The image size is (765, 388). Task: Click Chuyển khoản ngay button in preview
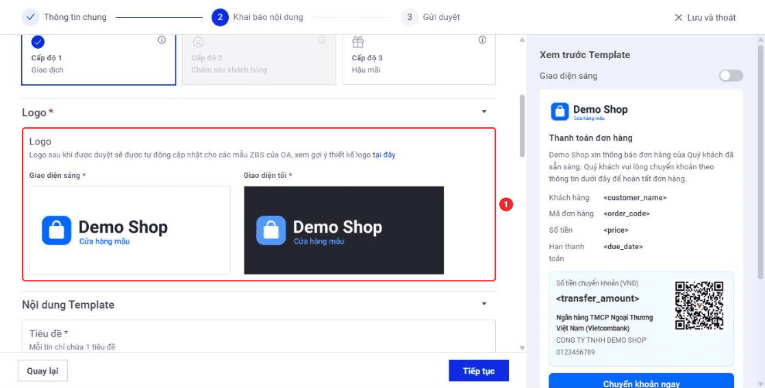tap(641, 380)
